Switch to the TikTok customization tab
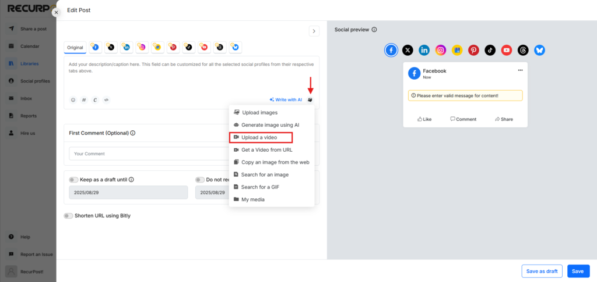The height and width of the screenshot is (282, 597). [x=189, y=48]
